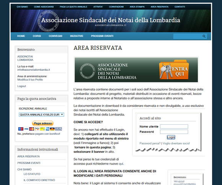Open the QUOTA ANNUALE dropdown

41,115
